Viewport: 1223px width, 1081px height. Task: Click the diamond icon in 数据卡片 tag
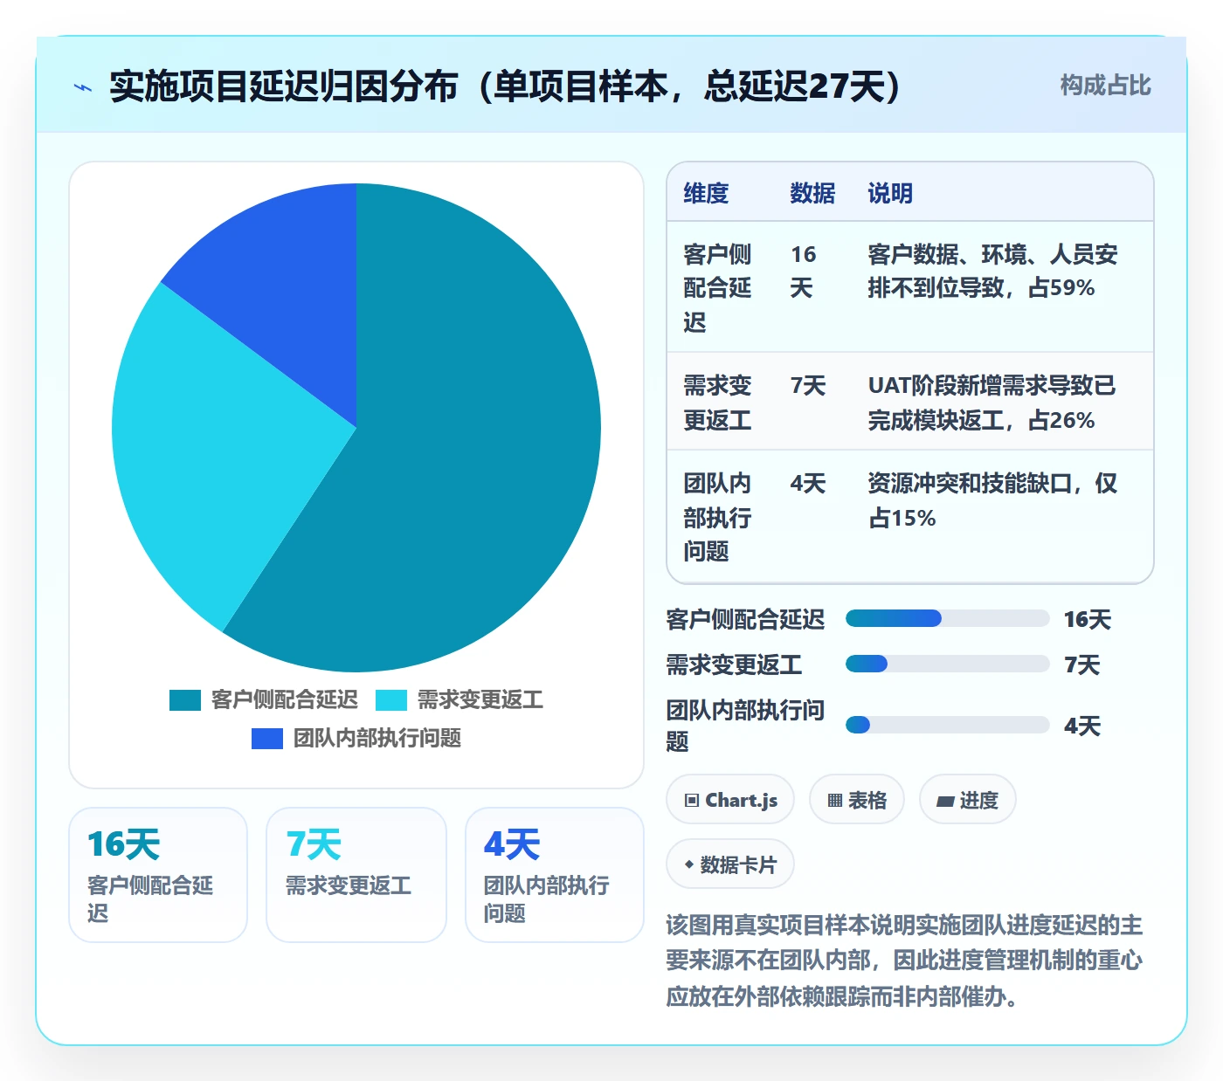click(x=689, y=864)
